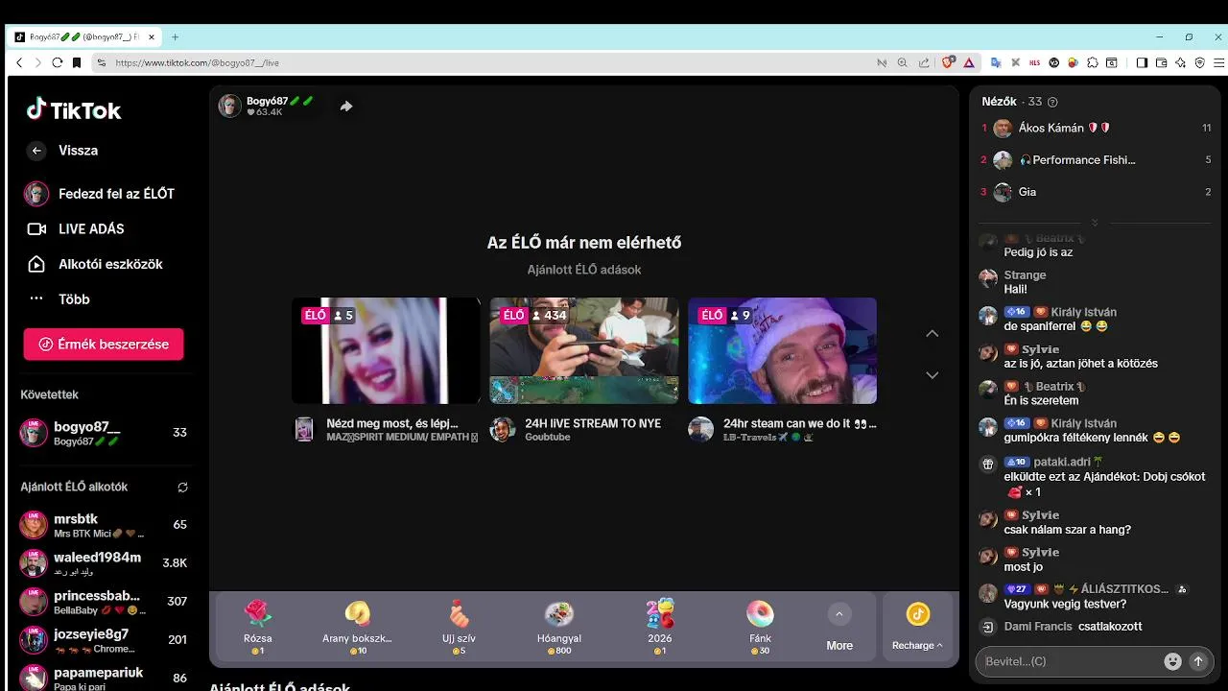
Task: Send Ujj szív gift
Action: pyautogui.click(x=459, y=627)
